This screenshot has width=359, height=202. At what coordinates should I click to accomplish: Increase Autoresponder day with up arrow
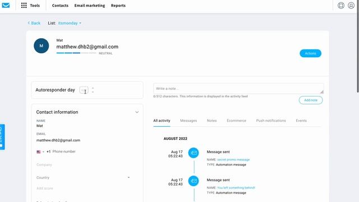point(93,88)
